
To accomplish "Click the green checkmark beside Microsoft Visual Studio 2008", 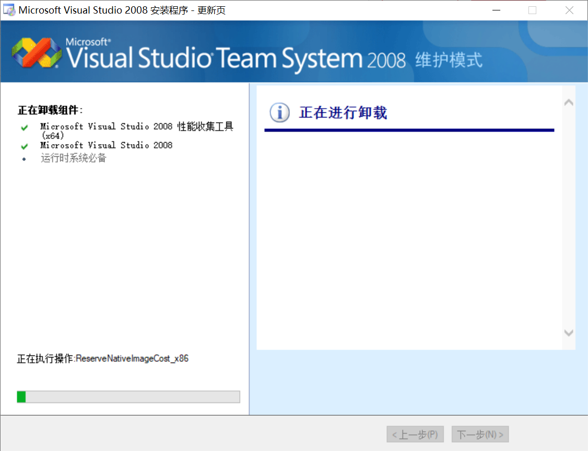I will (x=25, y=145).
